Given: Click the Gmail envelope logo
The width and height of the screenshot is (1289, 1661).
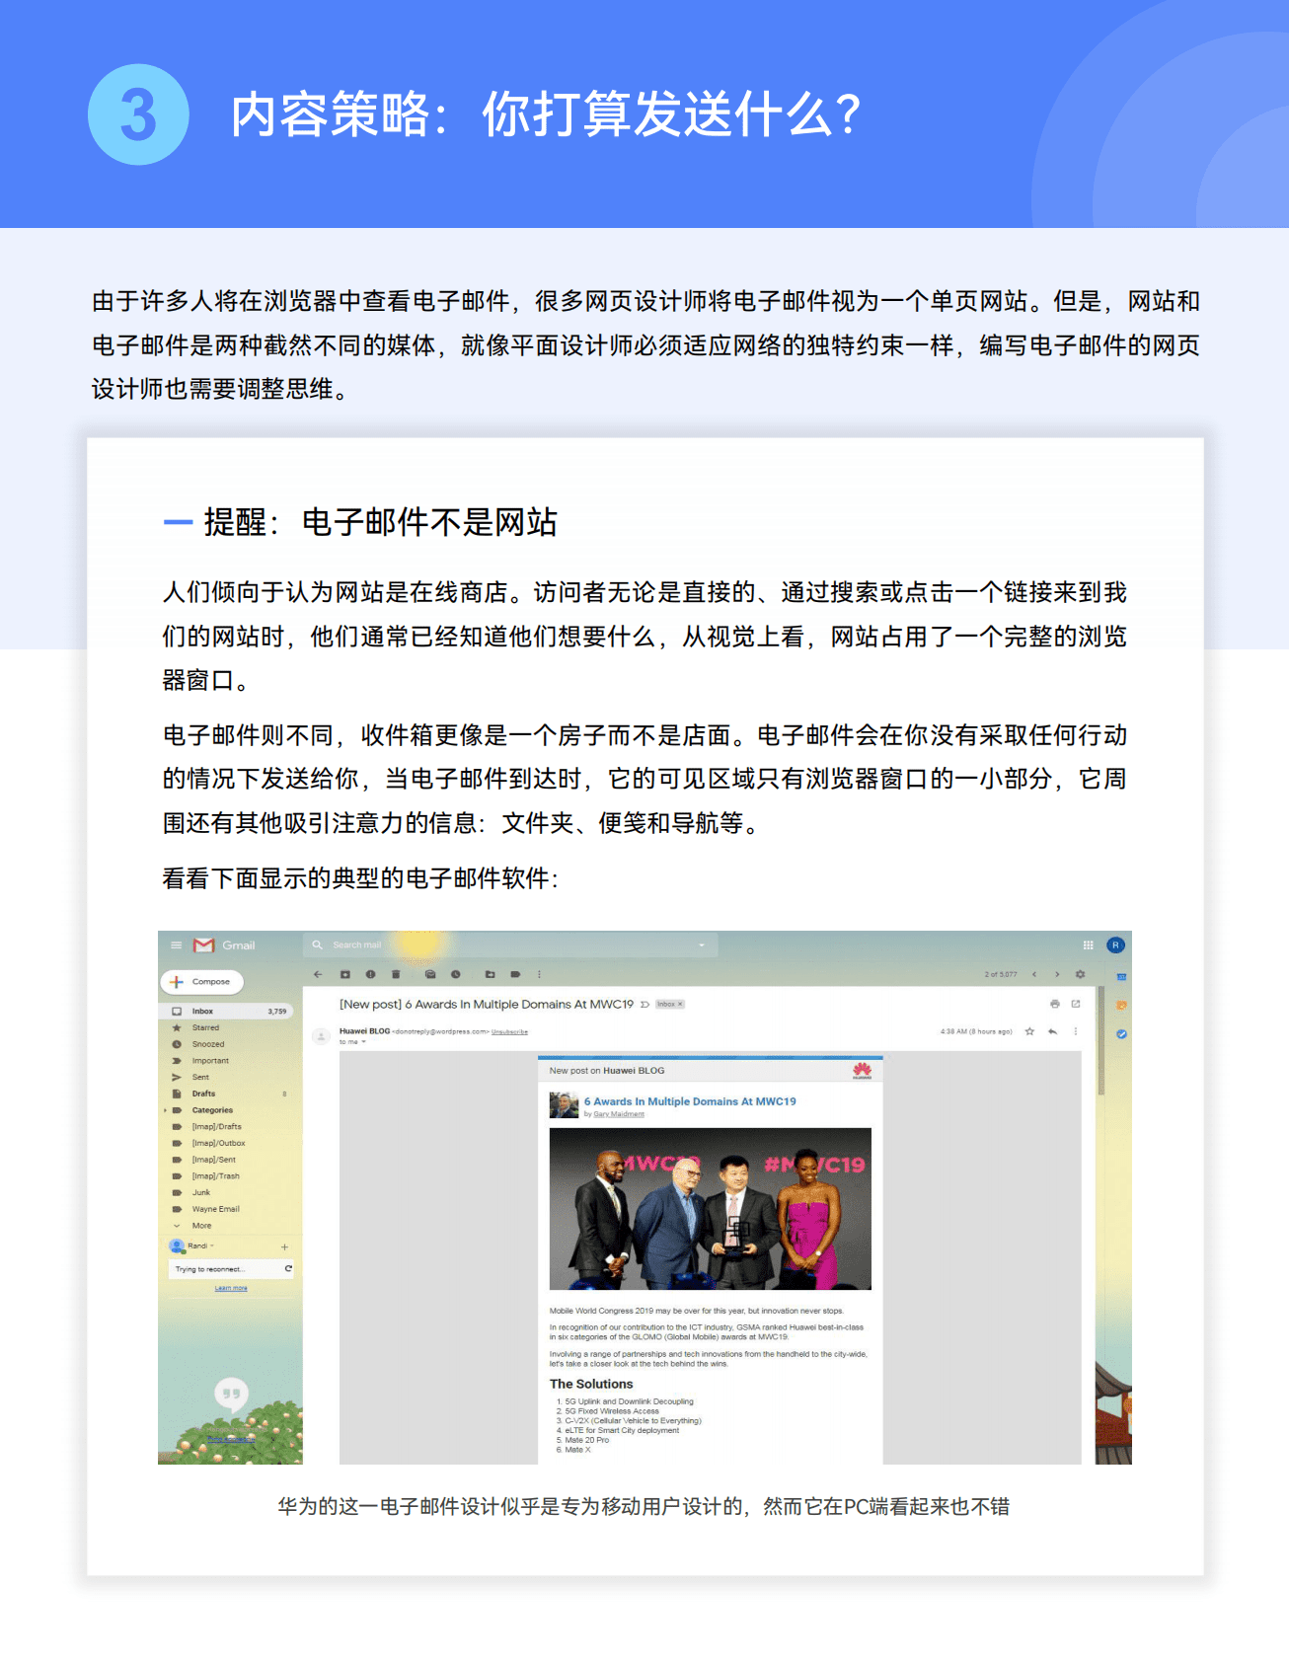Looking at the screenshot, I should pyautogui.click(x=204, y=945).
